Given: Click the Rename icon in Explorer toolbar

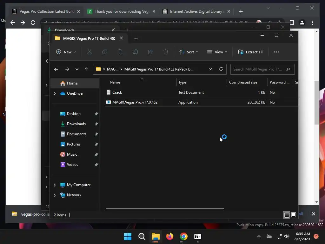Looking at the screenshot, I should pos(135,52).
